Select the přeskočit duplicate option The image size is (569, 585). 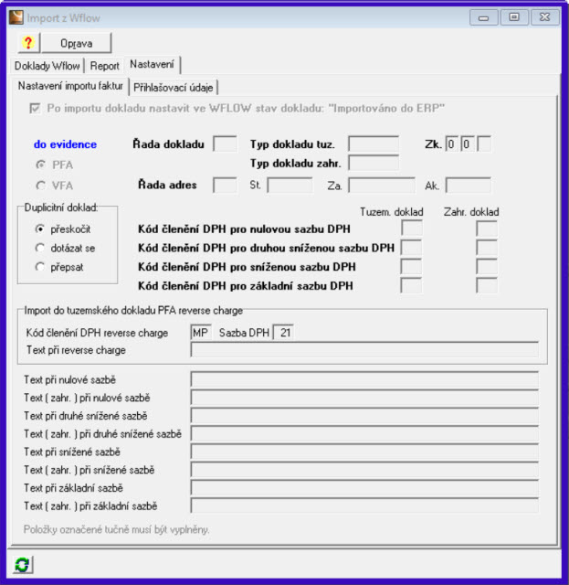(x=39, y=229)
